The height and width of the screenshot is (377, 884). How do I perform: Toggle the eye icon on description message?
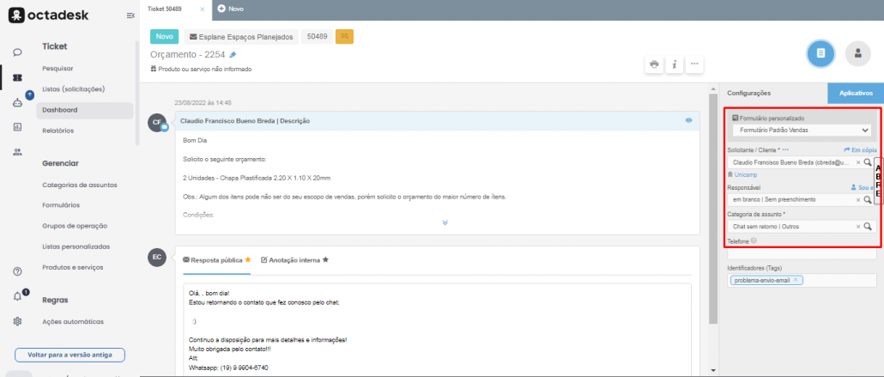688,120
